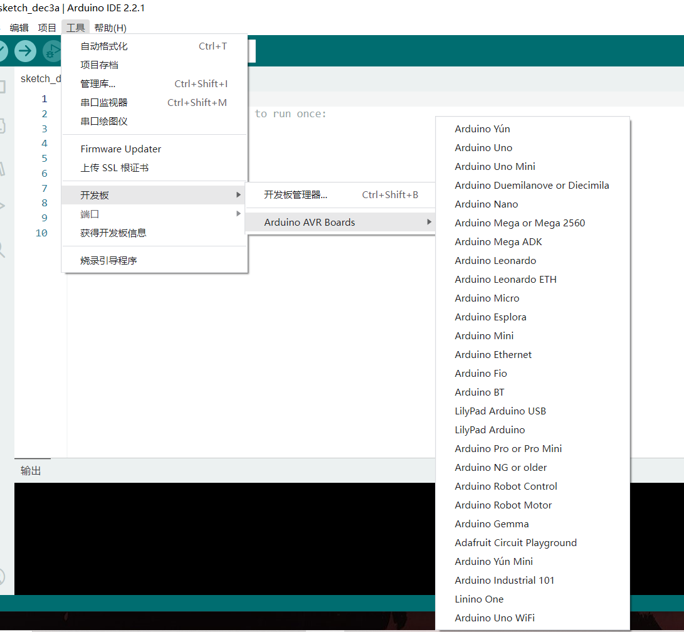Select the 输出 output panel tab
The height and width of the screenshot is (632, 684).
click(x=31, y=471)
